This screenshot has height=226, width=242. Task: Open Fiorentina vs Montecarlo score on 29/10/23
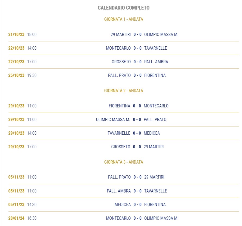point(137,106)
